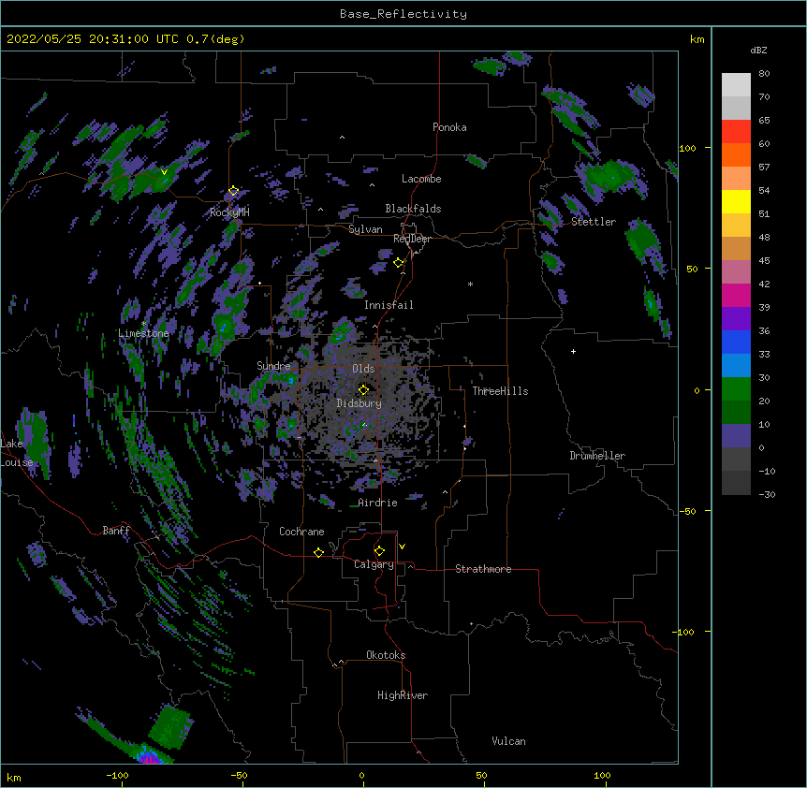Viewport: 807px width, 788px height.
Task: Click the Ponoka city label
Action: 449,127
